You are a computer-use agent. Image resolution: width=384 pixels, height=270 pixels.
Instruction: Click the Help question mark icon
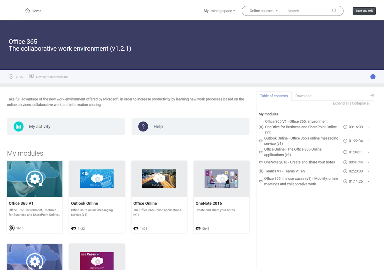(143, 126)
